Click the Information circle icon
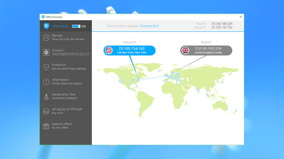Screen dimensions: 284x159 pos(46,82)
